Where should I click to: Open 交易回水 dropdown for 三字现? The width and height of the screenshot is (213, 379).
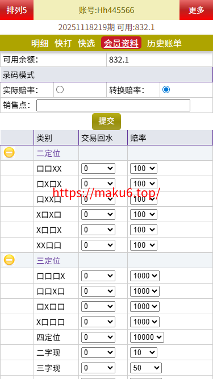coord(98,368)
